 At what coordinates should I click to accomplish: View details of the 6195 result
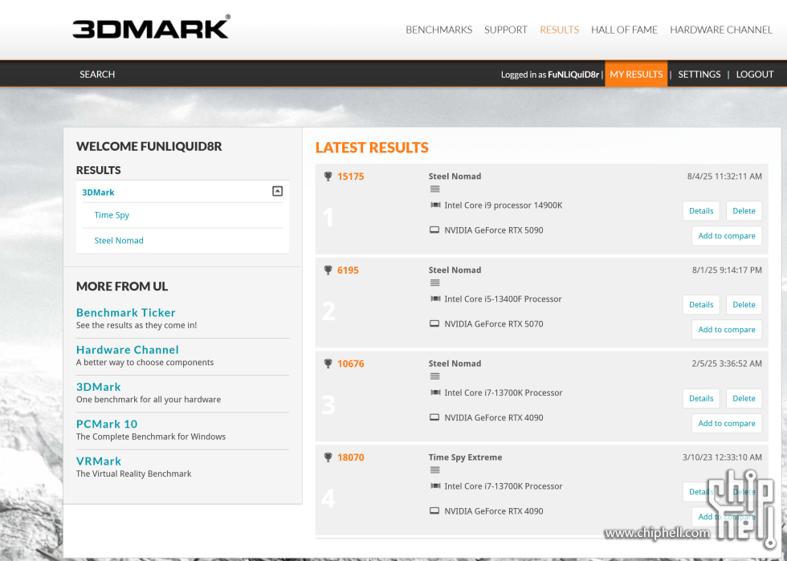pos(701,305)
